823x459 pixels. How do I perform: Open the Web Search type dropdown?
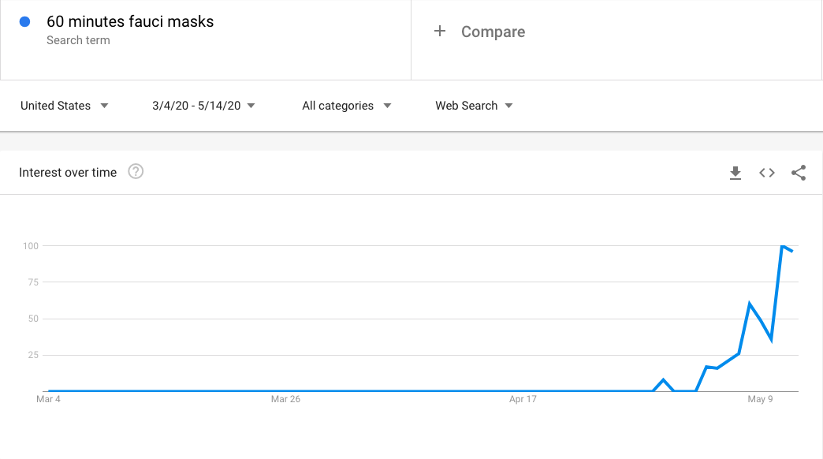(x=474, y=106)
